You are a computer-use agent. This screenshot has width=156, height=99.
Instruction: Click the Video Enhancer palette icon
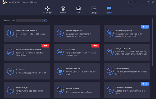pos(60,71)
